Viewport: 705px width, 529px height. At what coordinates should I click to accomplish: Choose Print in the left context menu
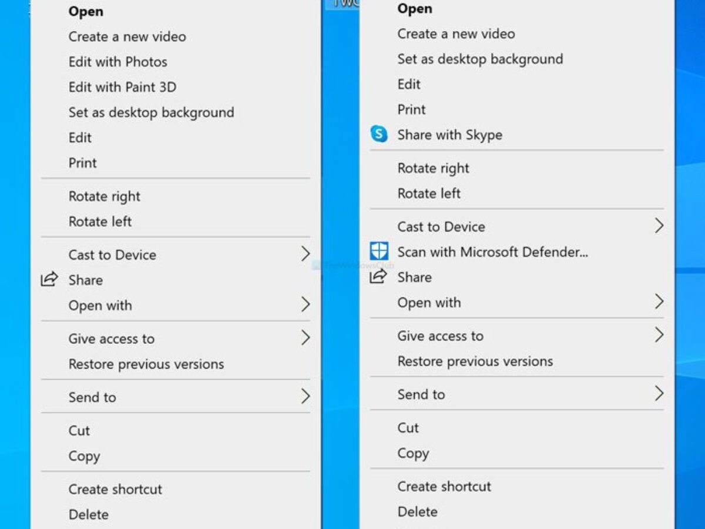[82, 163]
